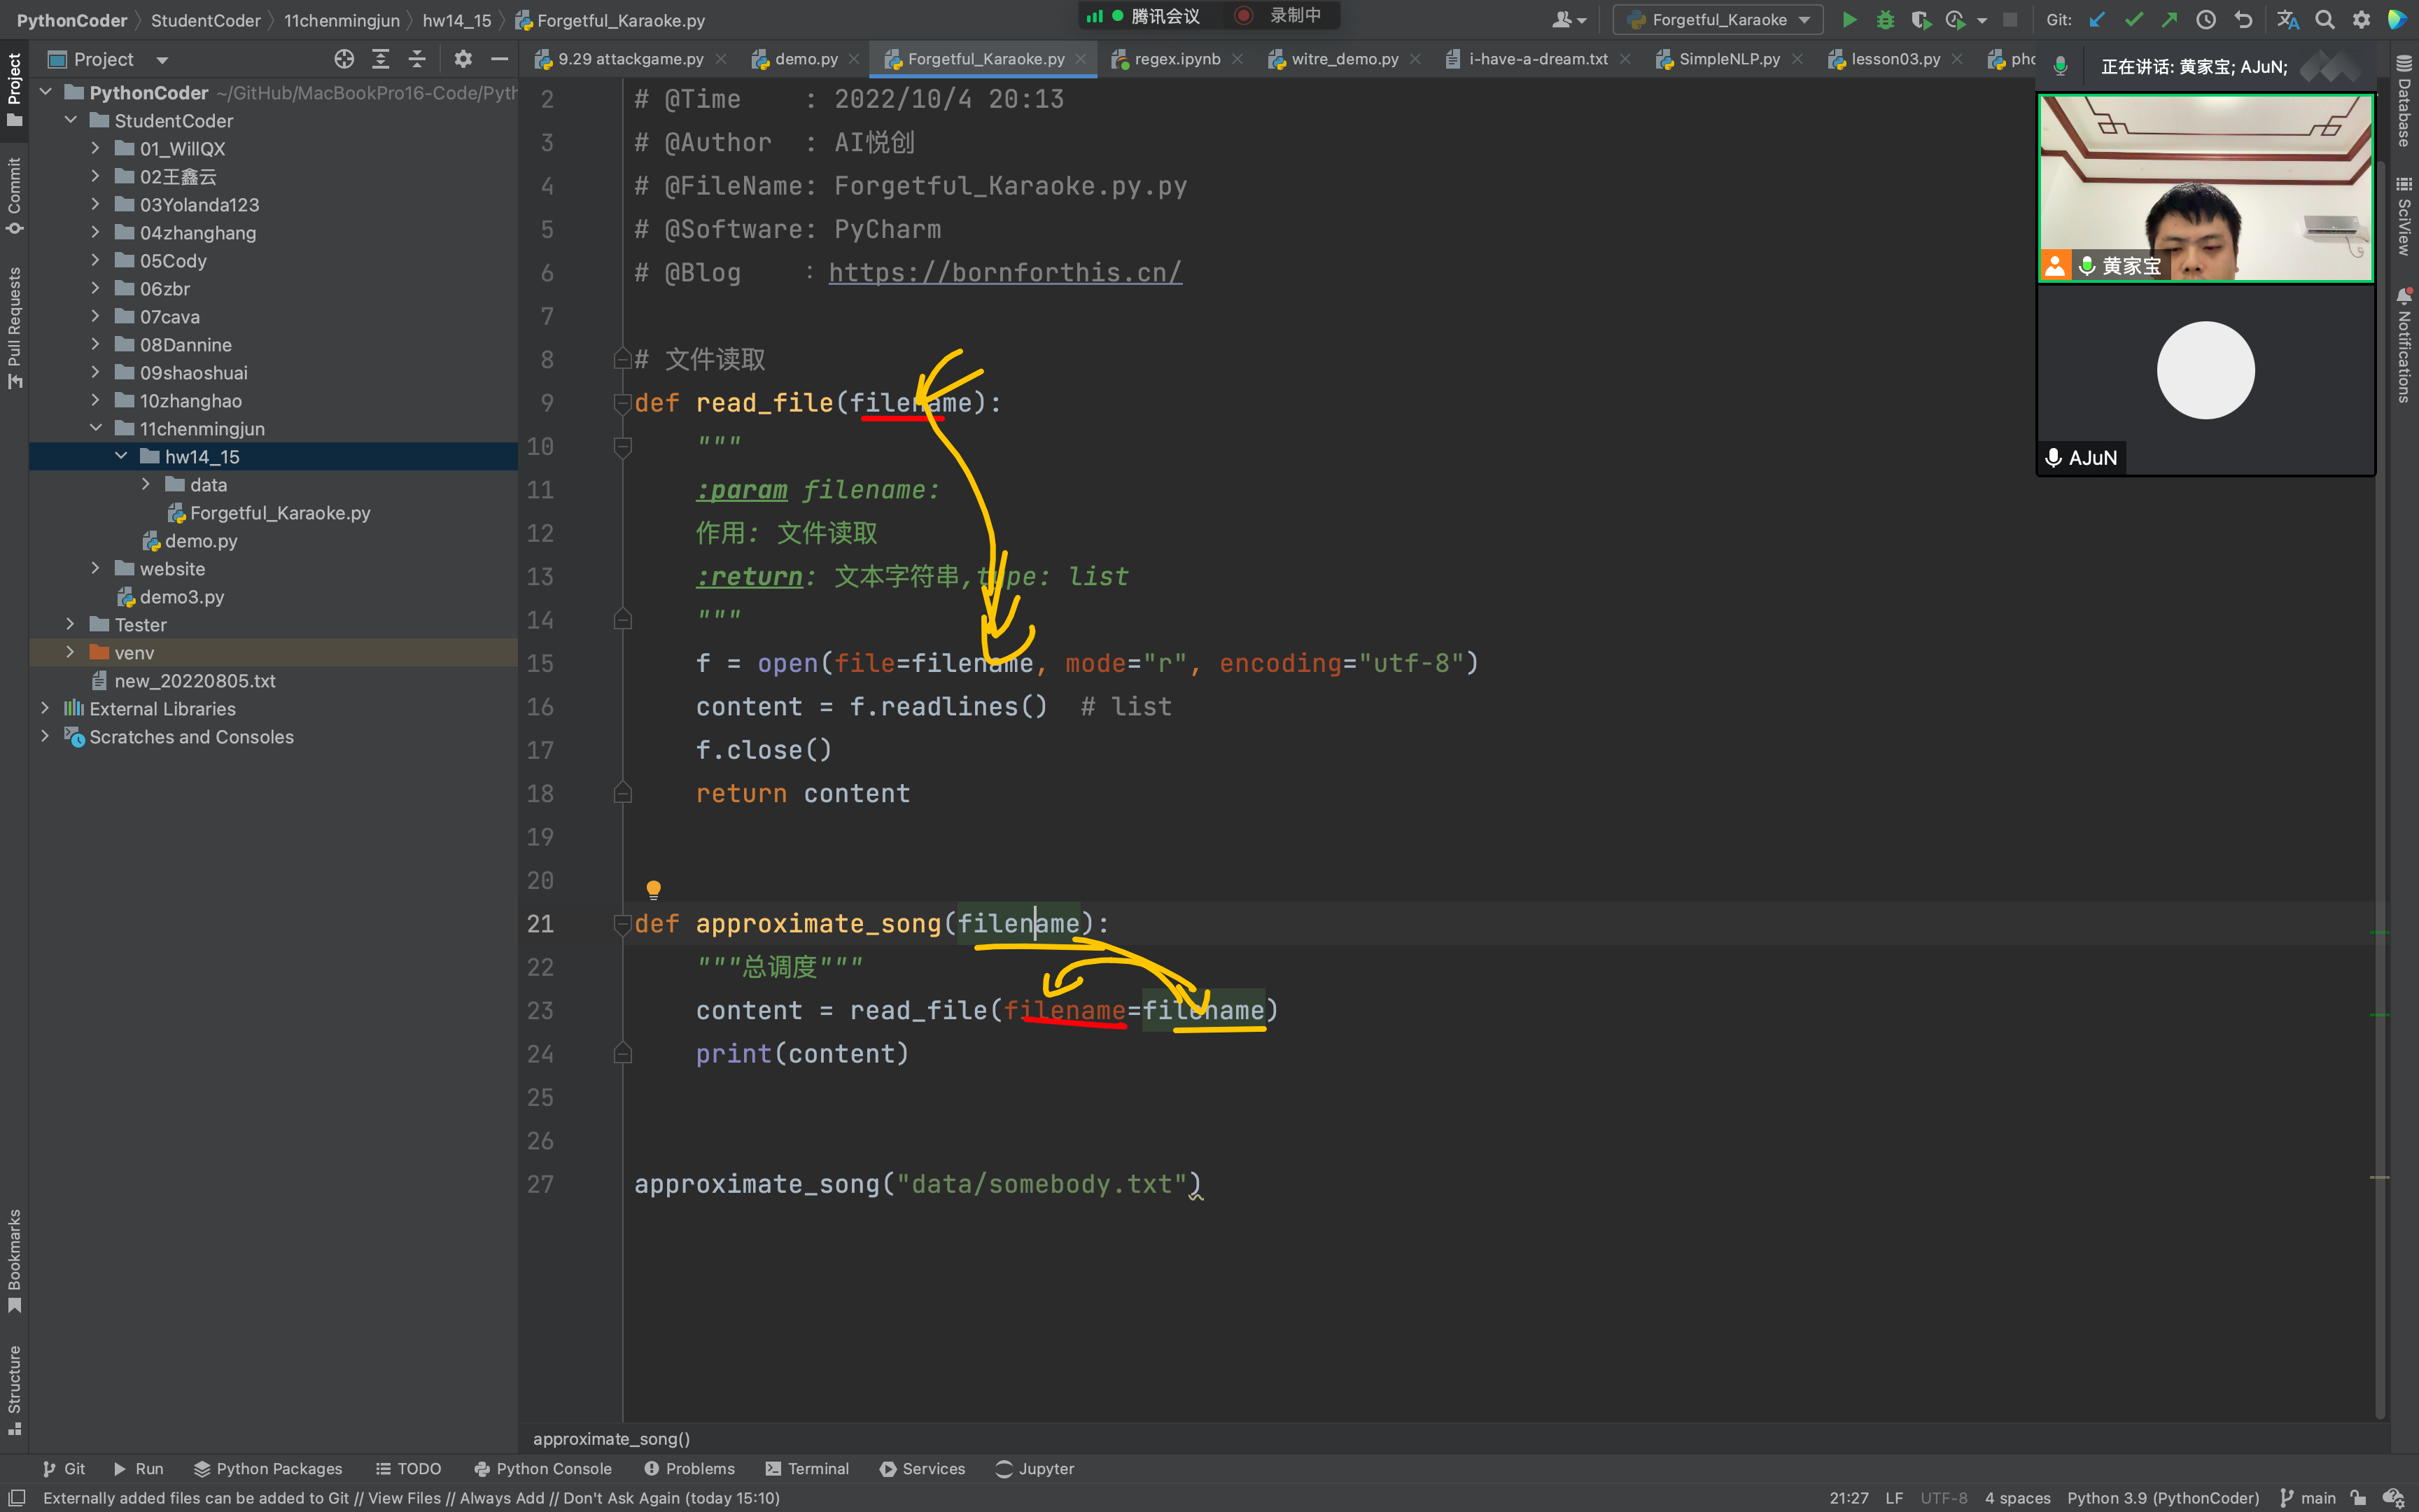Screen dimensions: 2419x1512
Task: Rollback changes with undo arrow icon
Action: point(2243,19)
